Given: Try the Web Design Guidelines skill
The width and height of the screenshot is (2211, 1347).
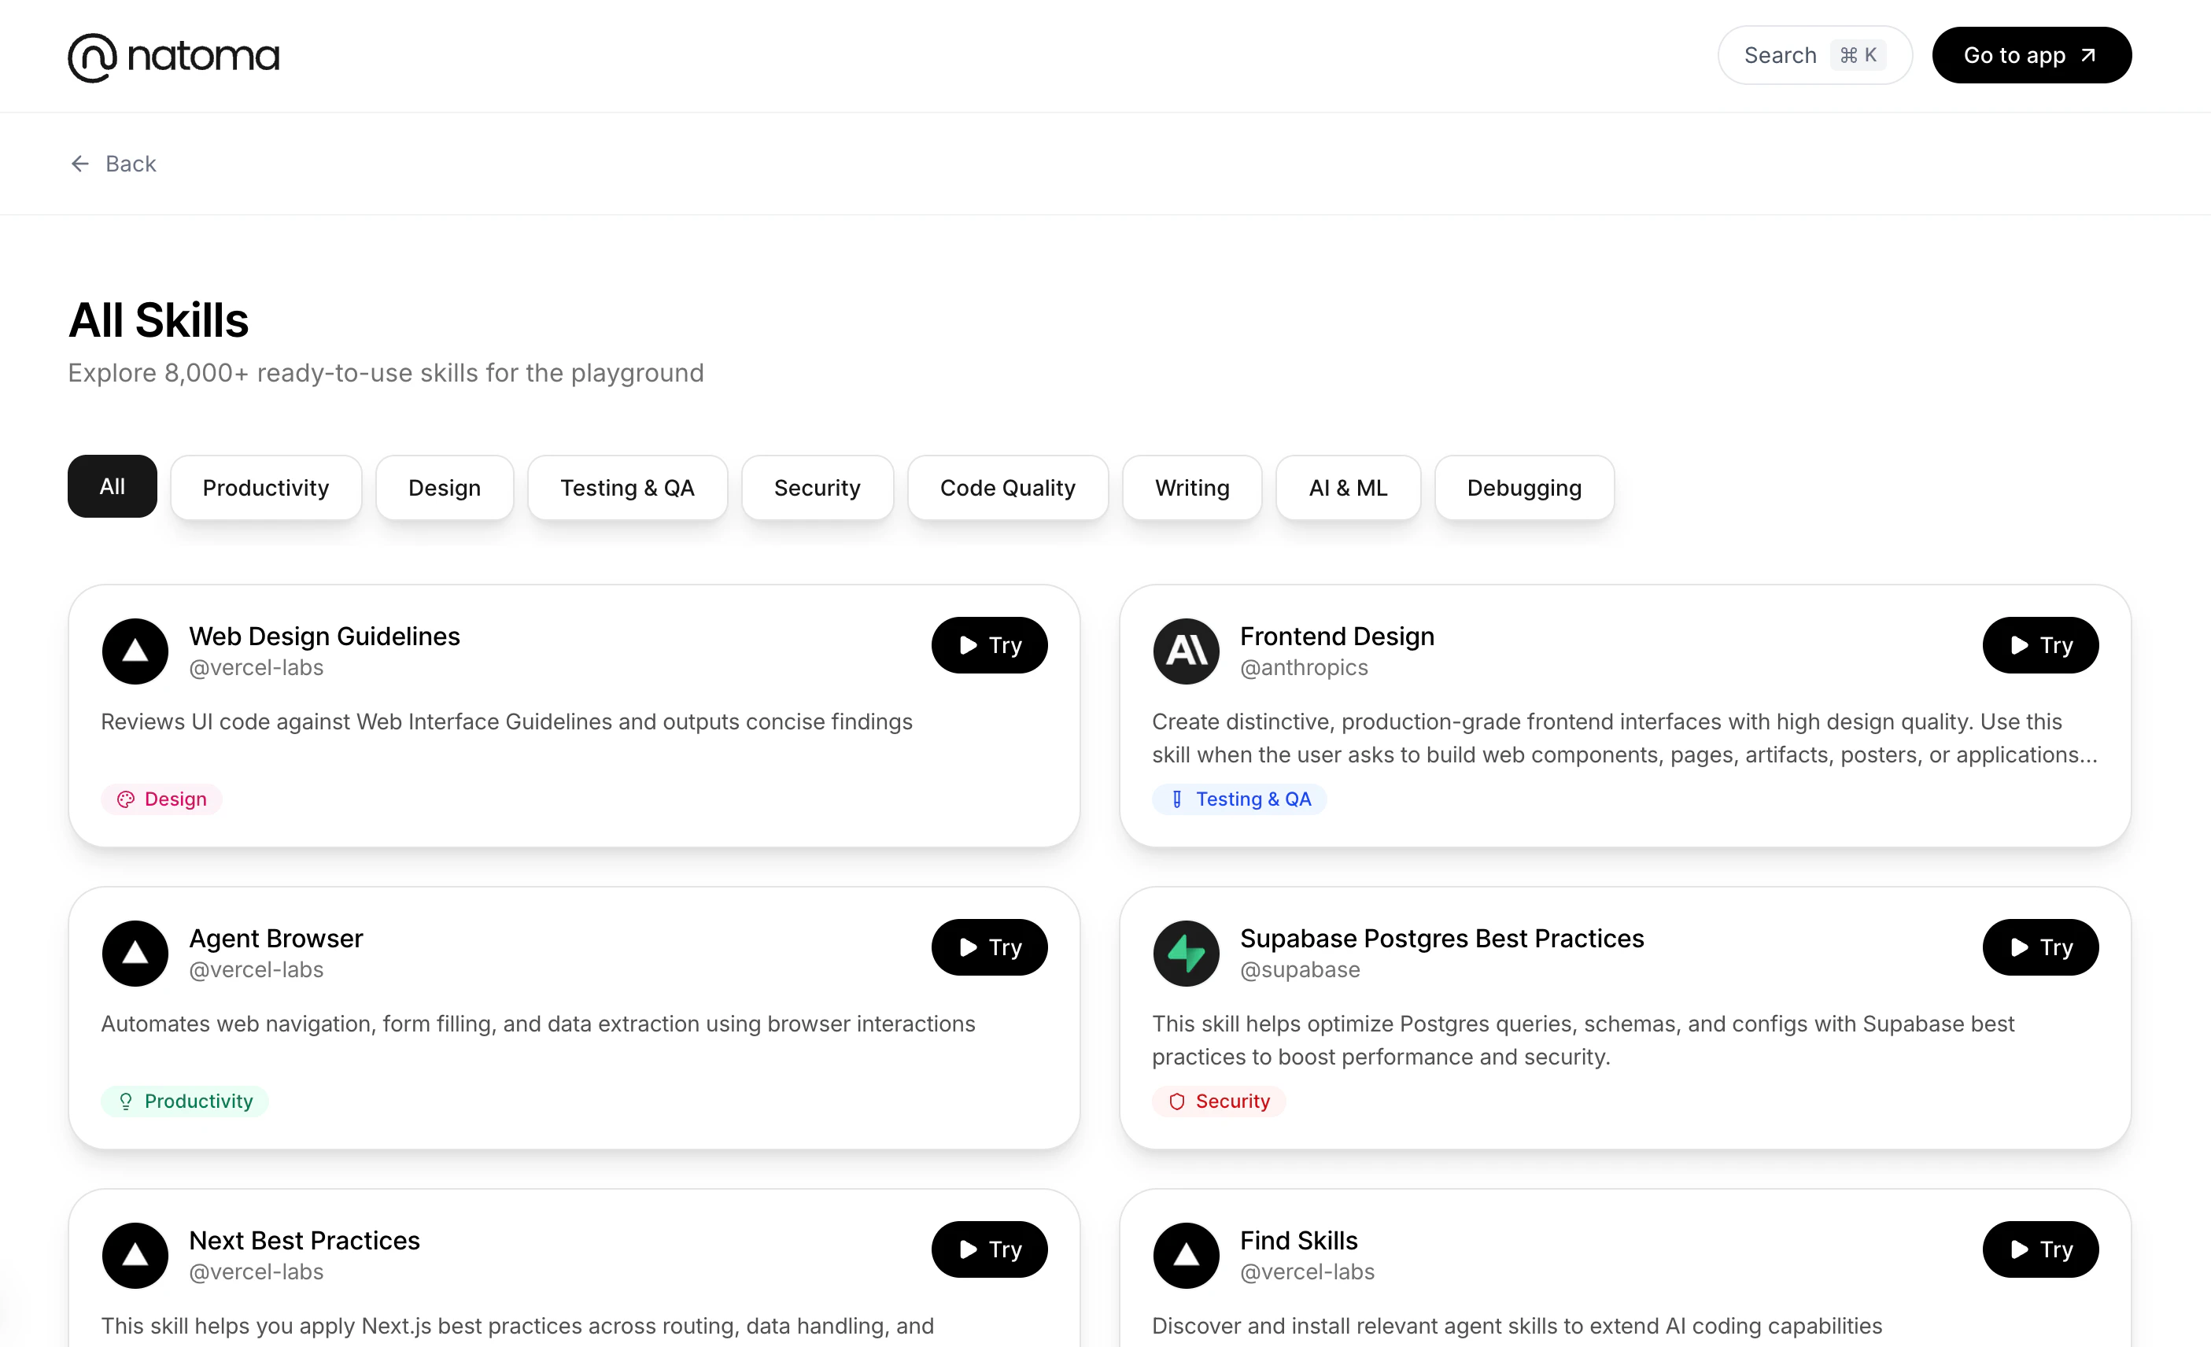Looking at the screenshot, I should (x=989, y=644).
